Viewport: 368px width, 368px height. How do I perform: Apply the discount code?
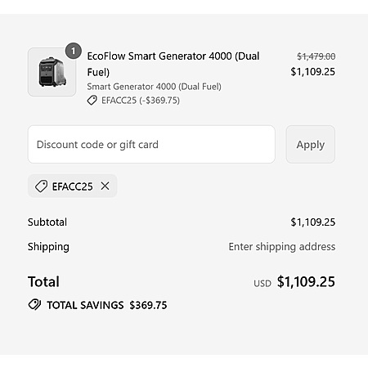[x=311, y=145]
